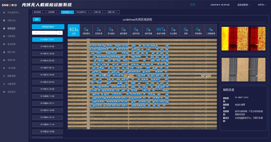This screenshot has height=142, width=271.
Task: Click the 诊断计划 sidebar icon
Action: [4, 21]
